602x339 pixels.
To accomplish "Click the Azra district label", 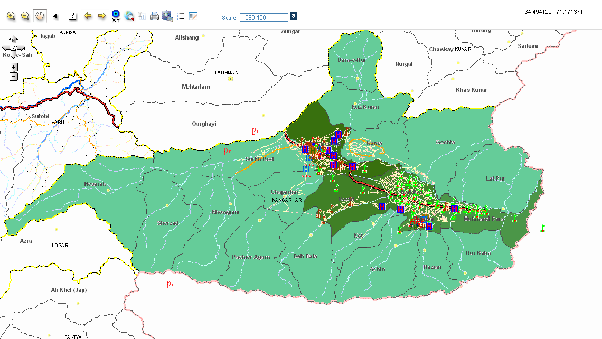I will tap(26, 241).
